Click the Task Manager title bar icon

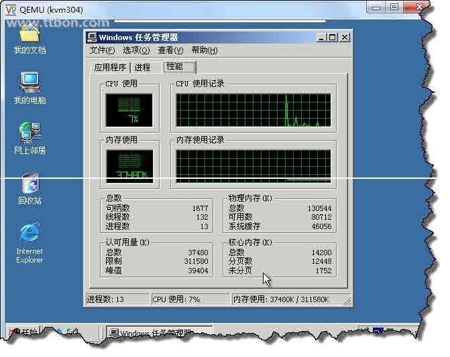93,38
